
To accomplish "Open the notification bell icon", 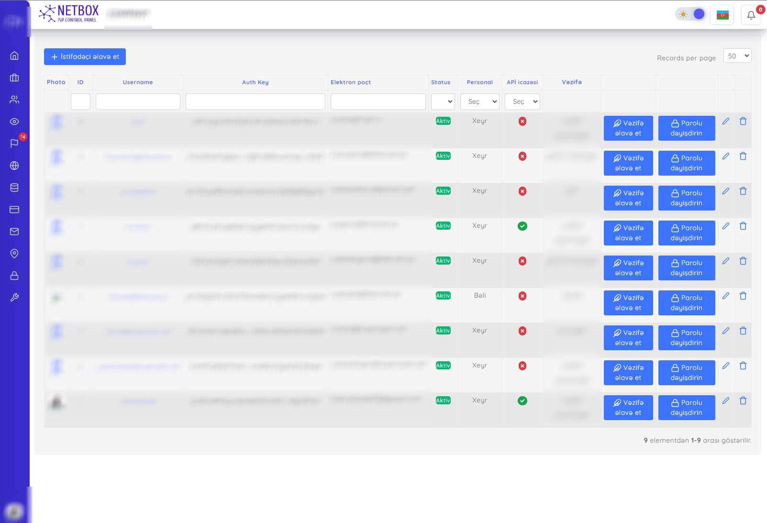I will click(x=751, y=15).
